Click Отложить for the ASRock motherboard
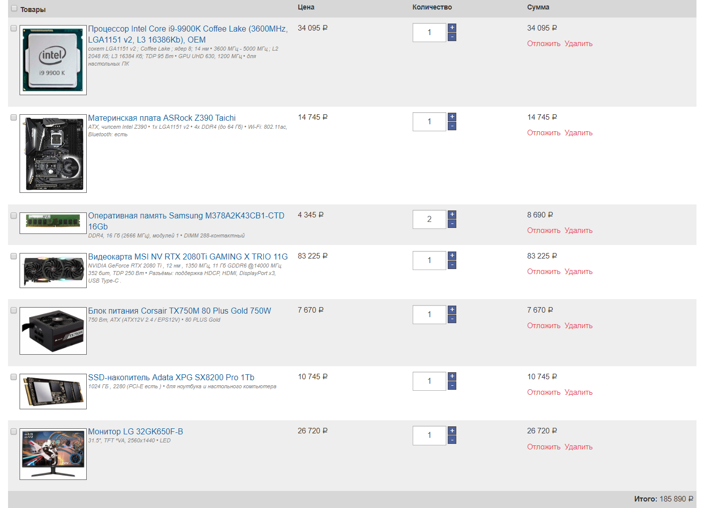The image size is (704, 508). pyautogui.click(x=544, y=133)
